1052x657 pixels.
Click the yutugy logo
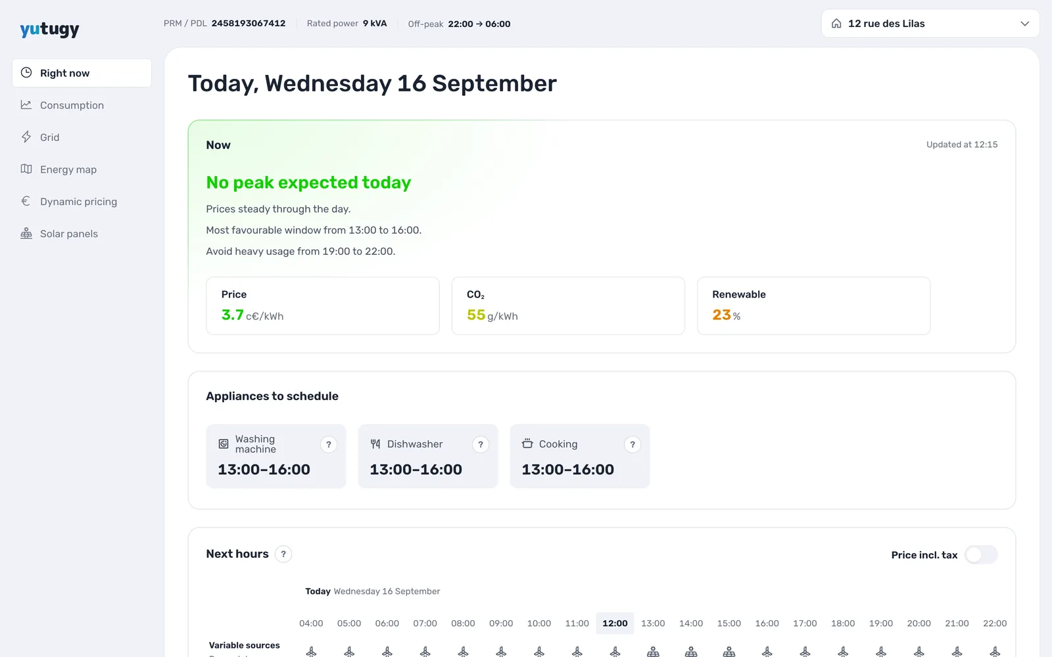[x=49, y=29]
